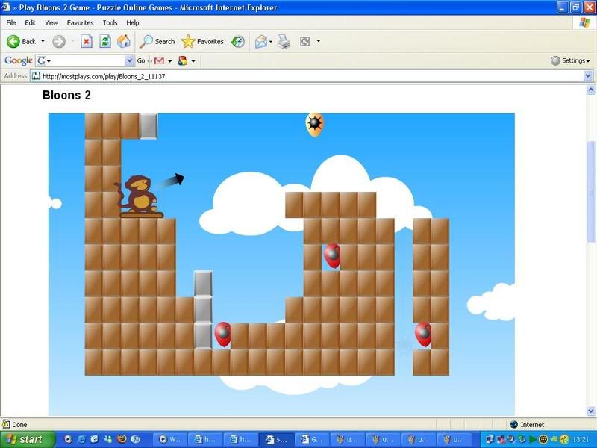
Task: Launch Firefox quick launch icon
Action: click(122, 439)
